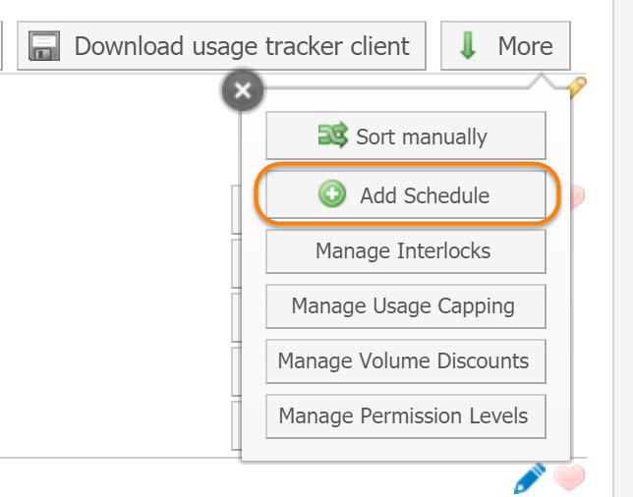The image size is (633, 497).
Task: Open Manage Permission Levels
Action: pyautogui.click(x=405, y=415)
